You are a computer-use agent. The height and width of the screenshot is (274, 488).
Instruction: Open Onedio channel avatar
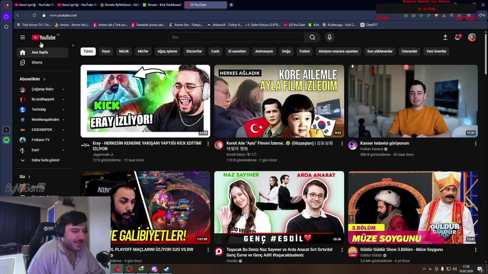coord(219,251)
